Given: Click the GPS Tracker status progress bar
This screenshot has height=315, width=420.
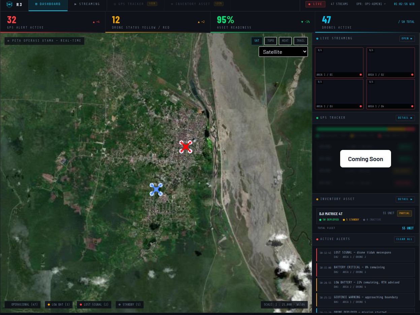Looking at the screenshot, I should point(365,129).
